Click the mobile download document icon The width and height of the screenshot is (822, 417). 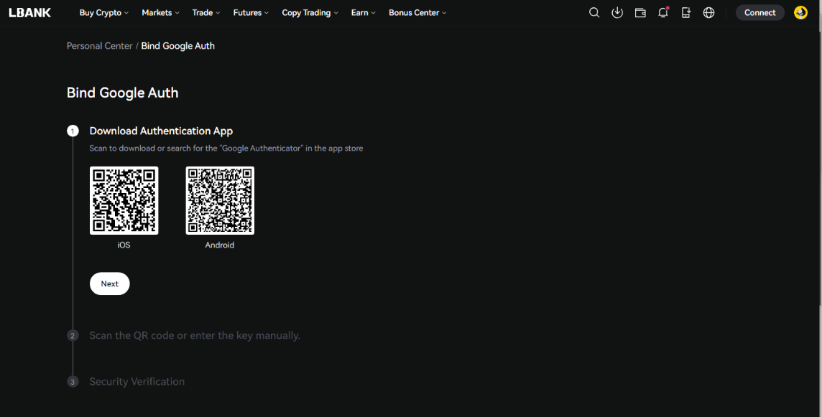(x=685, y=13)
